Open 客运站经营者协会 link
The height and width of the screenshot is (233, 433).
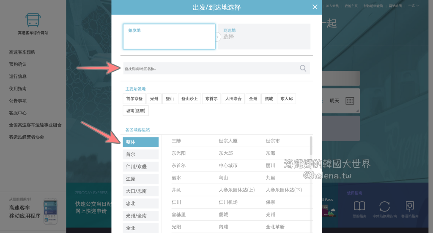[x=27, y=137]
